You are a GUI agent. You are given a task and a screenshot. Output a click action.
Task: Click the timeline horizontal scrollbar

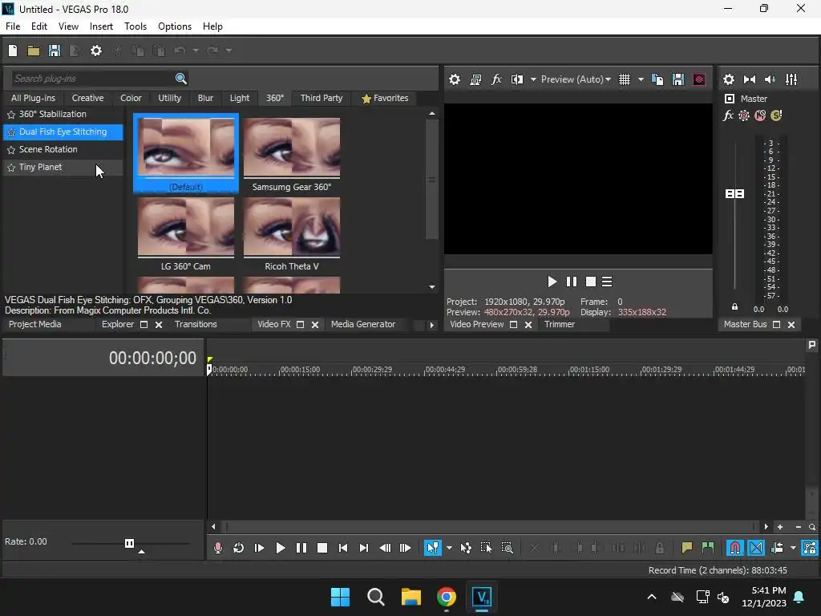point(490,527)
